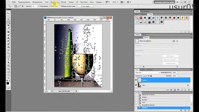Select the Eraser tool

pos(8,44)
